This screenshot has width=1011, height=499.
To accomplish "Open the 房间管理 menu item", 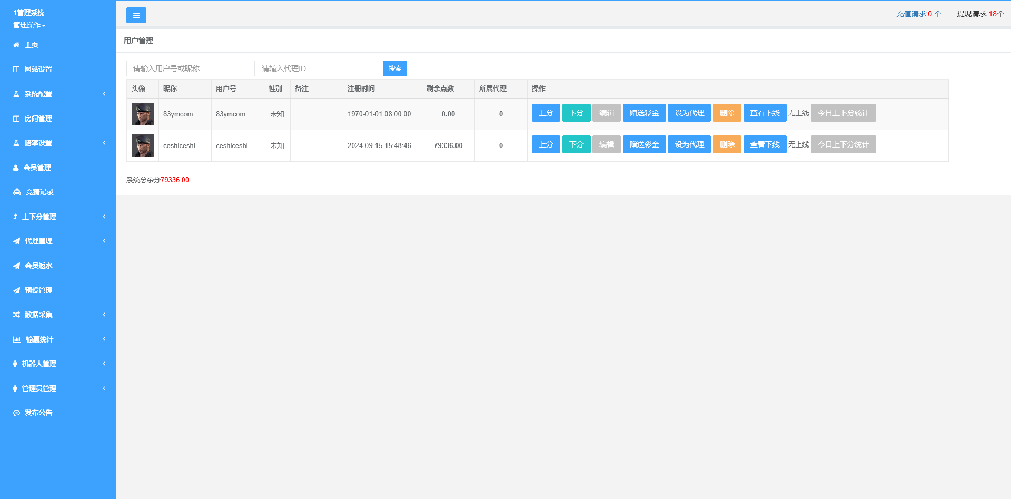I will pyautogui.click(x=38, y=119).
